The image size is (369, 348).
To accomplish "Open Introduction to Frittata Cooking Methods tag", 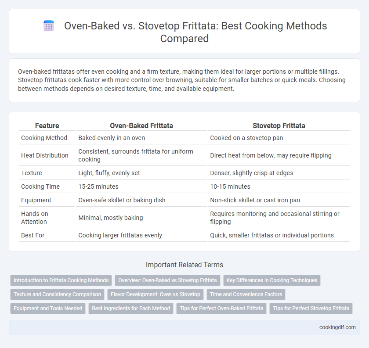I will point(61,280).
